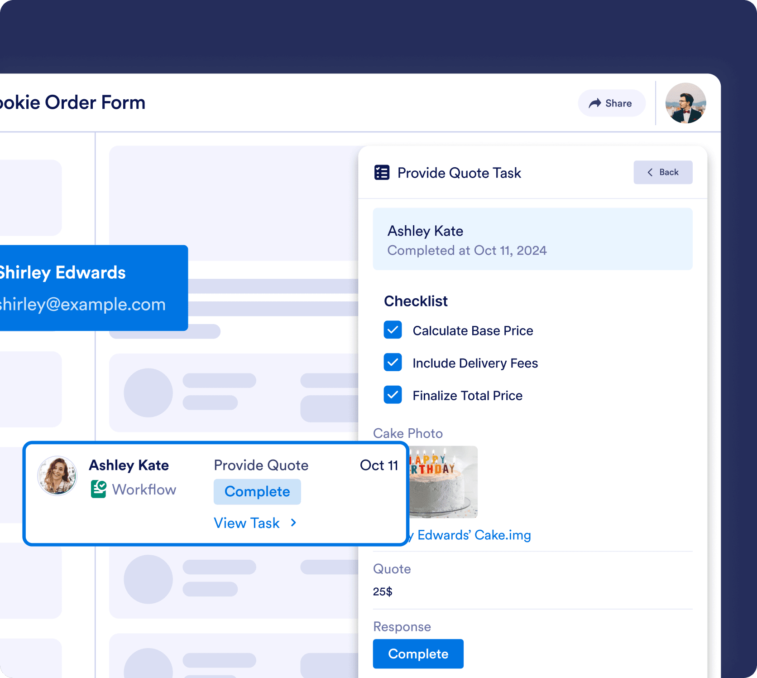Click the 25$ quote value
The height and width of the screenshot is (678, 757).
(383, 591)
